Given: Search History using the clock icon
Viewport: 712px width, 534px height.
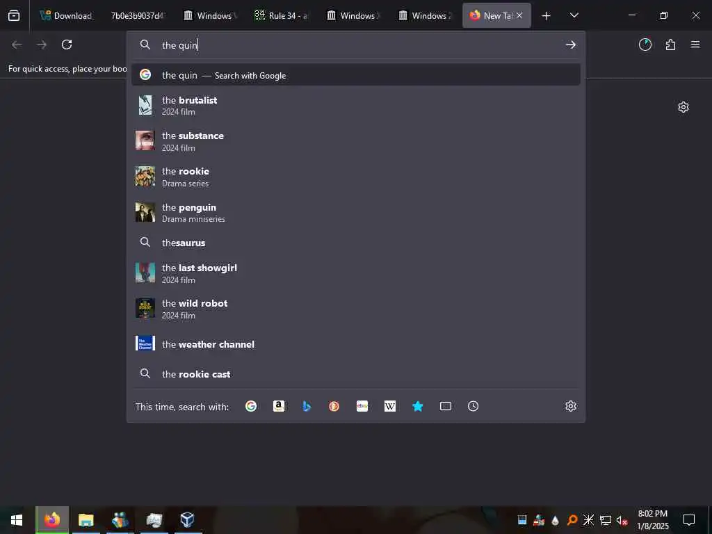Looking at the screenshot, I should tap(473, 406).
